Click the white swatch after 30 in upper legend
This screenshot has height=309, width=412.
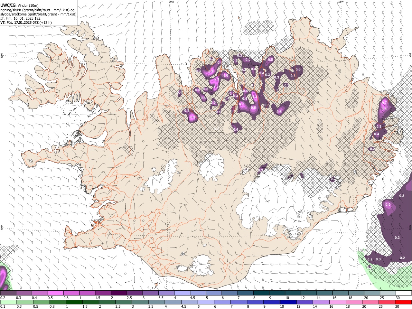(403, 293)
